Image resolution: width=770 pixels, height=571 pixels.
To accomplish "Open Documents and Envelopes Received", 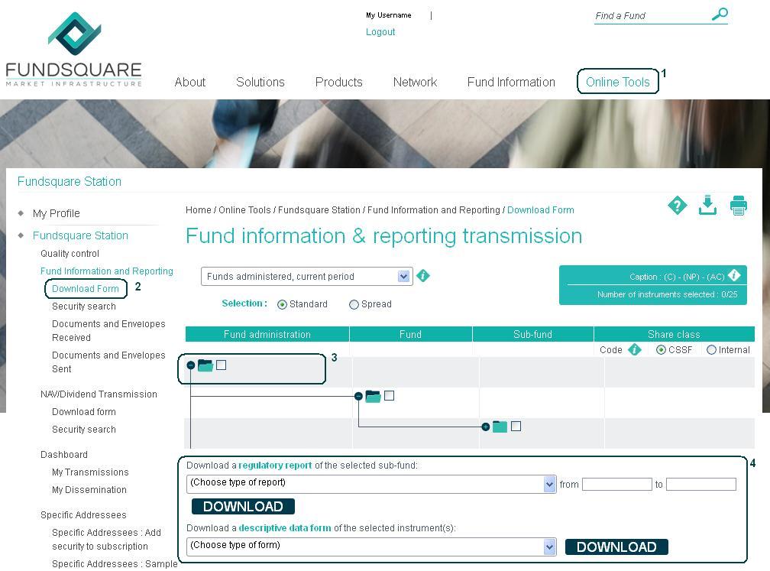I will [108, 331].
